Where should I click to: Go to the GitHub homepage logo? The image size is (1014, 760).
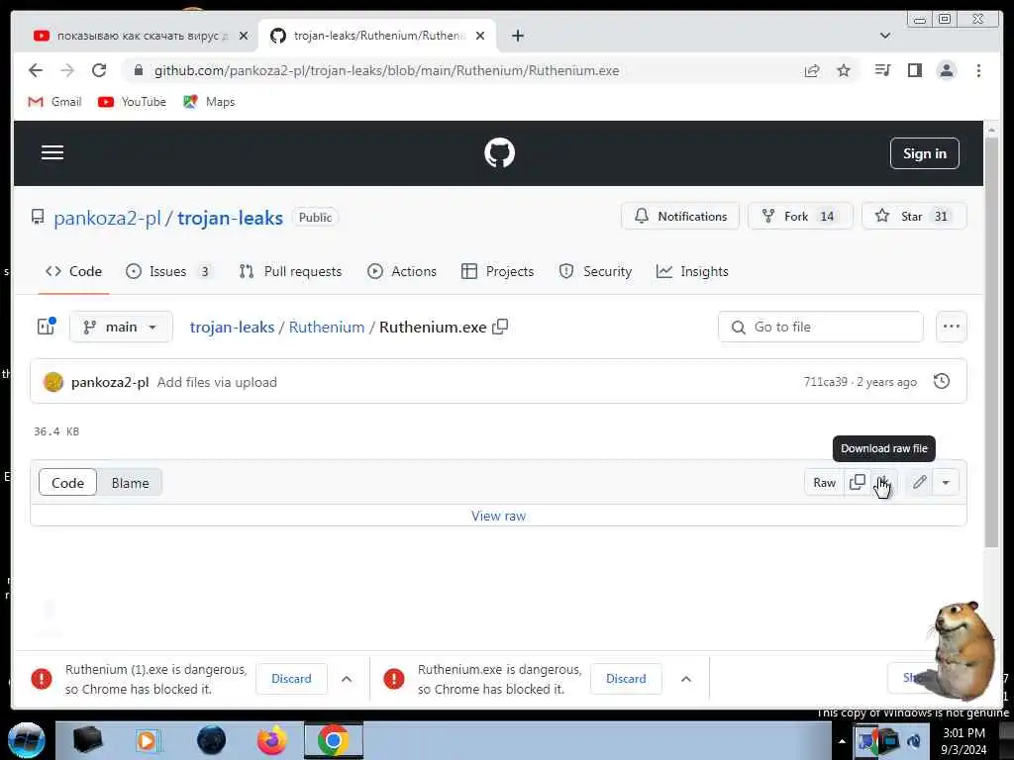[499, 153]
